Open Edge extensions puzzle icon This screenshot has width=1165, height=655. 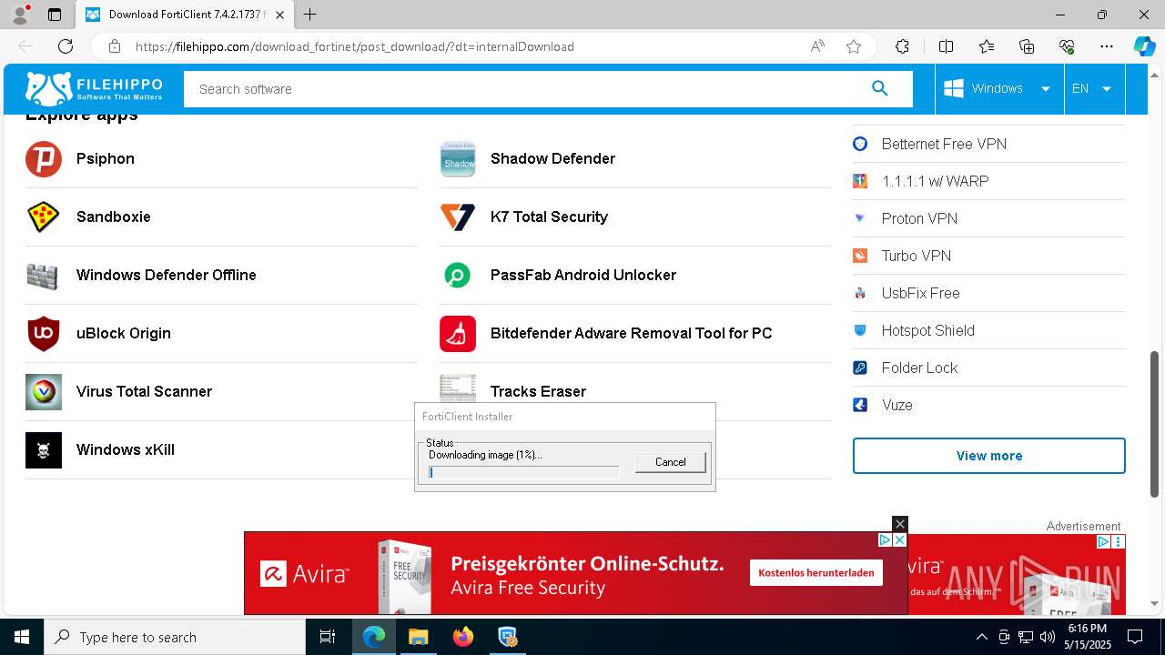click(902, 46)
